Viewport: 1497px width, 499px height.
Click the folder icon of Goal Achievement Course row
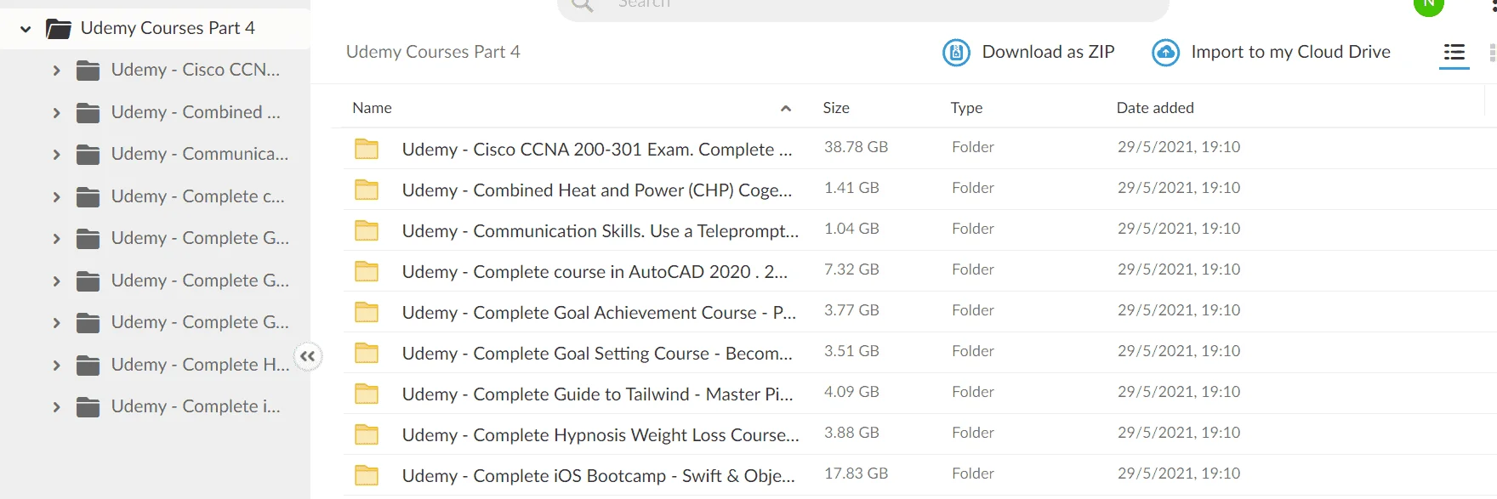(x=367, y=312)
